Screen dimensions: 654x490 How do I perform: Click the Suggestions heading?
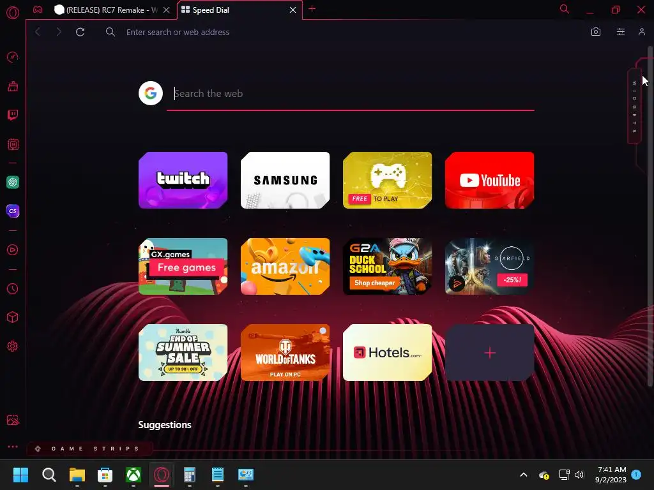(x=165, y=424)
